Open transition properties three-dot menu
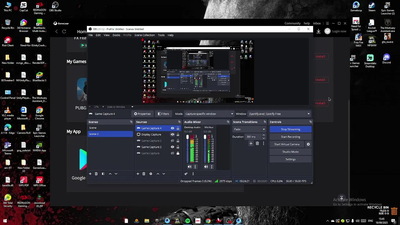The height and width of the screenshot is (225, 400). point(263,143)
